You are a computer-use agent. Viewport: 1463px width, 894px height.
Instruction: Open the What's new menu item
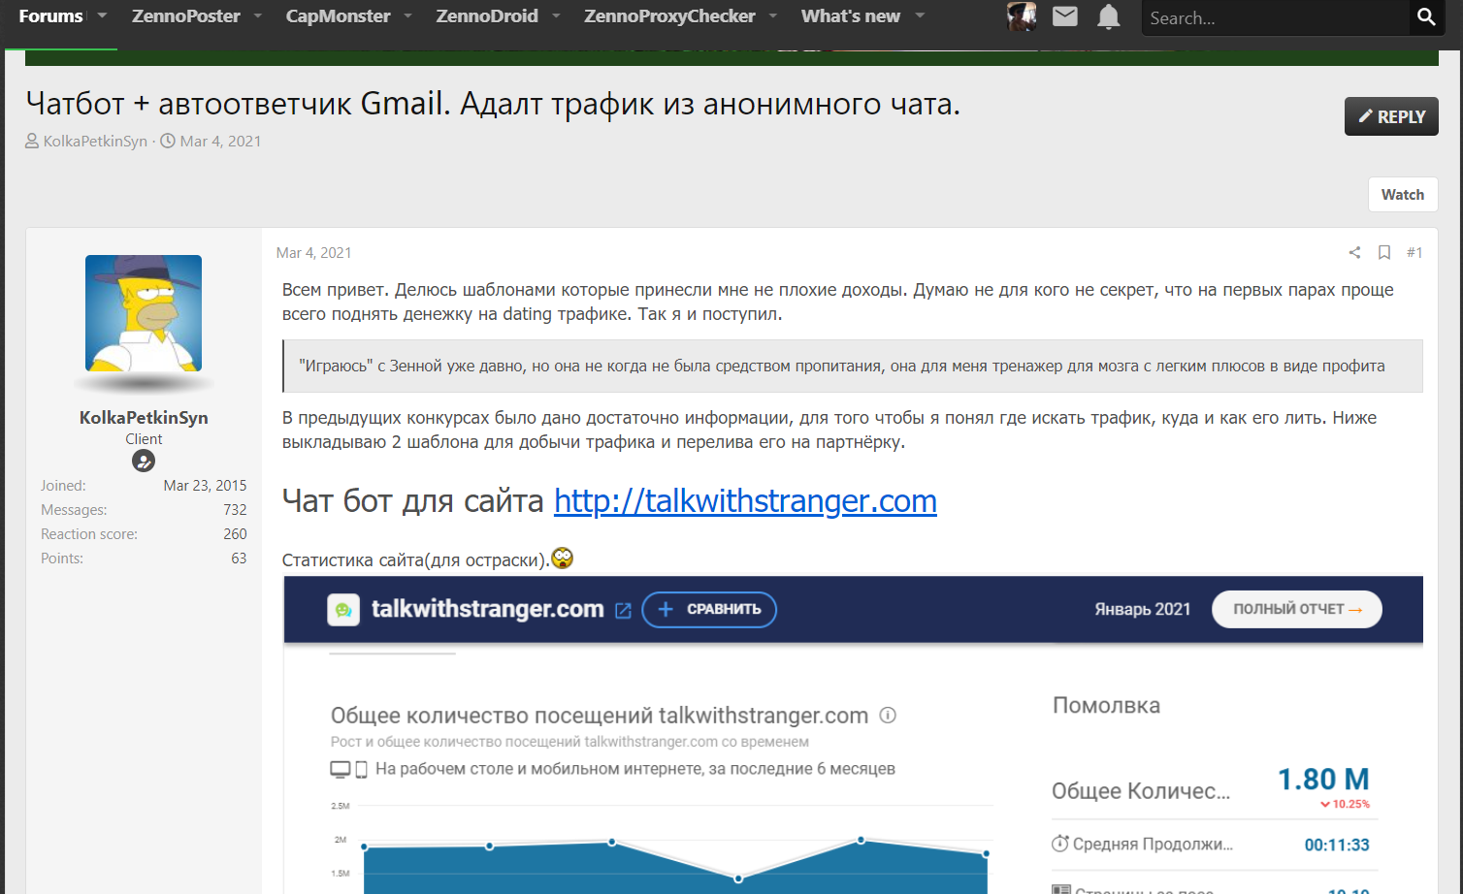(x=851, y=16)
